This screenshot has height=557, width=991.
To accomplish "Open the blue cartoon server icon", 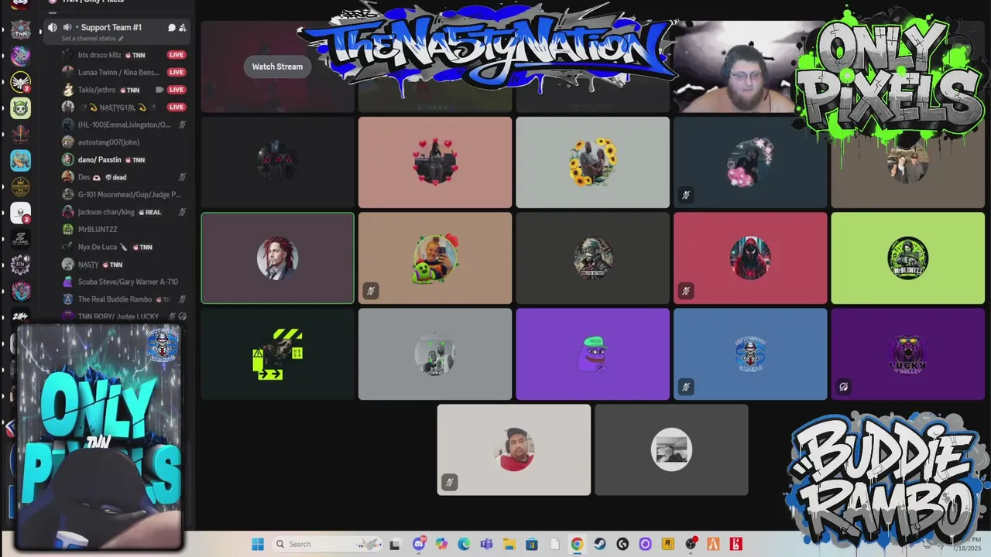I will point(20,161).
